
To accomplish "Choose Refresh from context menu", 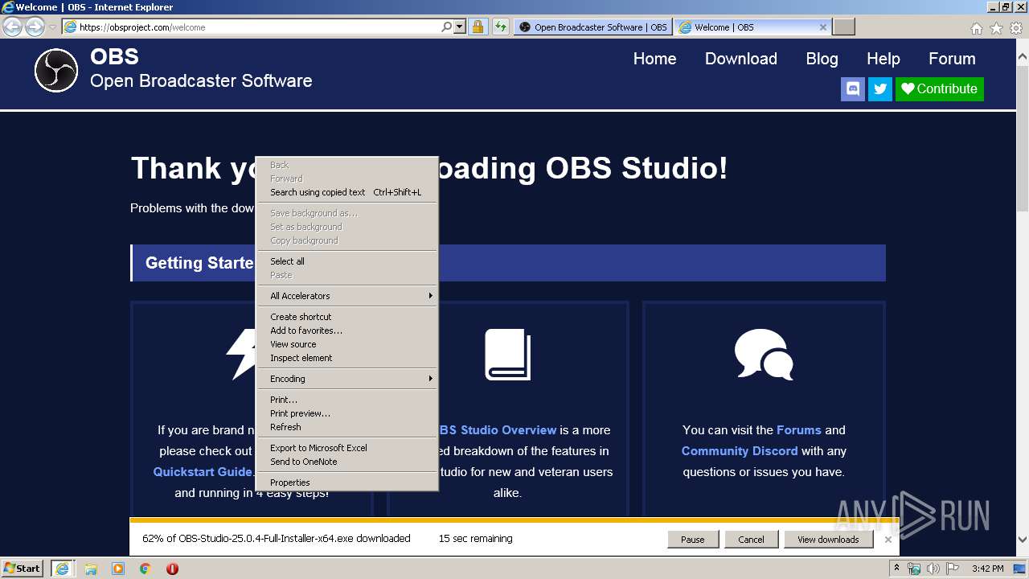I will pos(347,427).
